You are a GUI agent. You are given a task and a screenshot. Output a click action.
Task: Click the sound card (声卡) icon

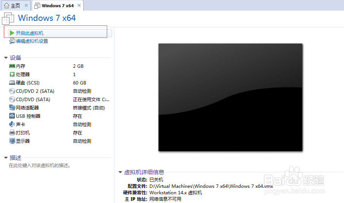click(12, 124)
